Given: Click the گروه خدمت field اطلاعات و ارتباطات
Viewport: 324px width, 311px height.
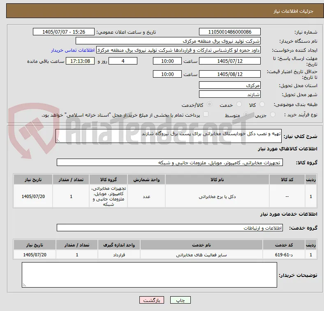Looking at the screenshot, I should (x=170, y=228).
